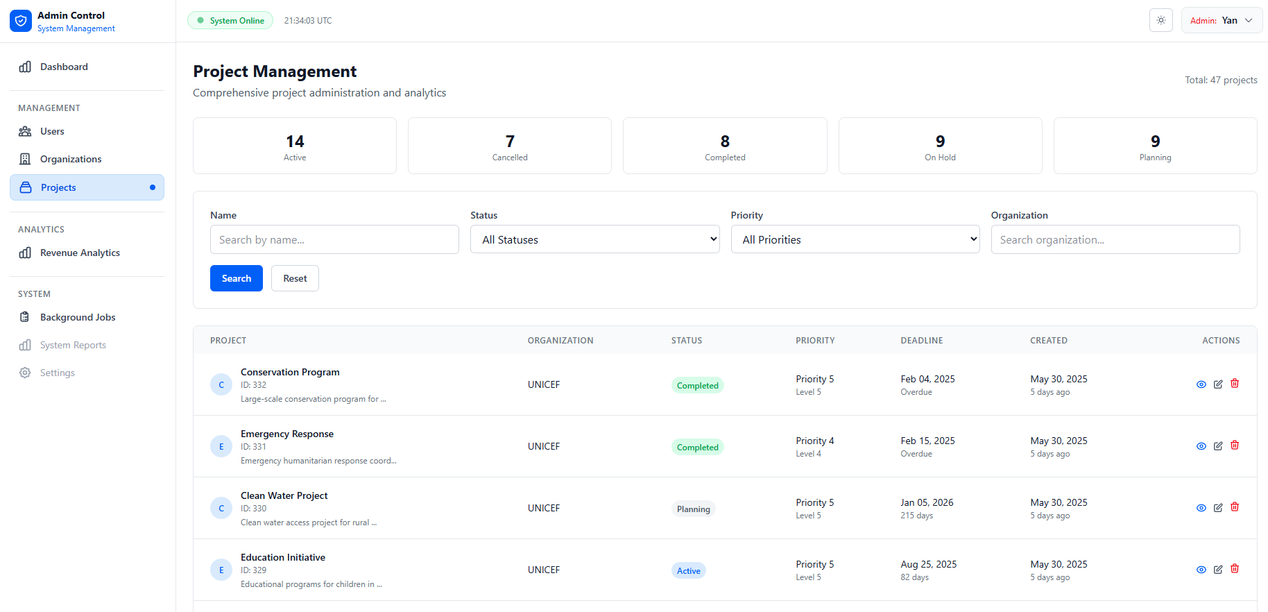The height and width of the screenshot is (612, 1268).
Task: Delete the Conservation Program project
Action: pos(1235,384)
